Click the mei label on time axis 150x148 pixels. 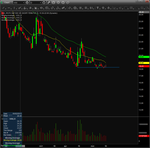click(x=92, y=146)
